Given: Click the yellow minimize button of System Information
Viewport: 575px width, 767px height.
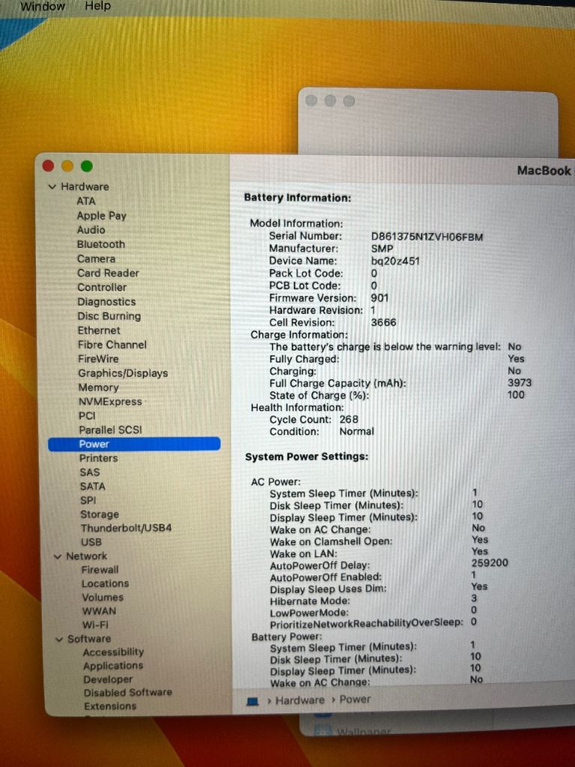Looking at the screenshot, I should (x=67, y=166).
